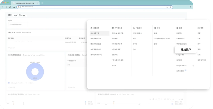Expand the tab search chevron

pos(190,3)
